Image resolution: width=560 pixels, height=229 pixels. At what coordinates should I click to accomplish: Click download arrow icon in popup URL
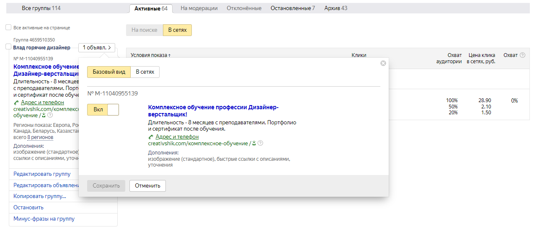point(254,144)
